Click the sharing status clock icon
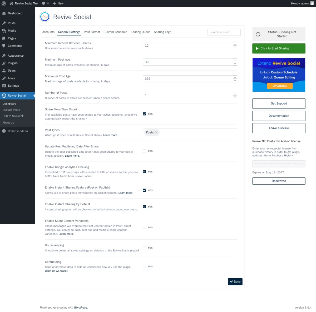Viewport: 316px width, 312px height. pos(258,34)
